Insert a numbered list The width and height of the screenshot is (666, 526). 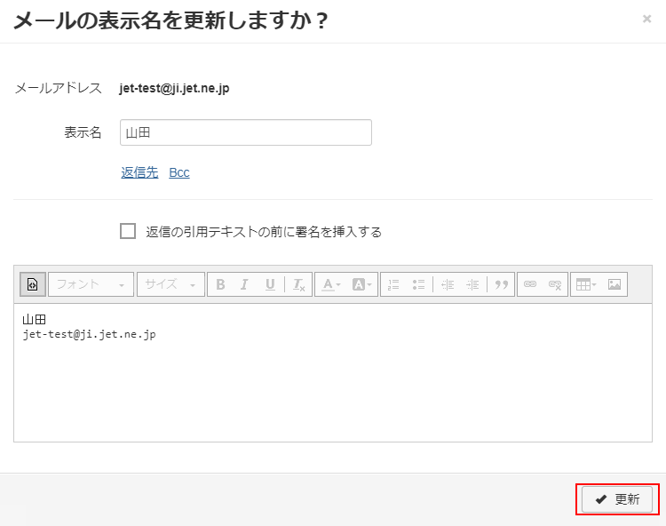pos(393,284)
